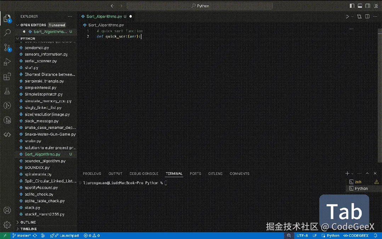Open the remote window status icon
This screenshot has height=239, width=382.
click(5, 235)
